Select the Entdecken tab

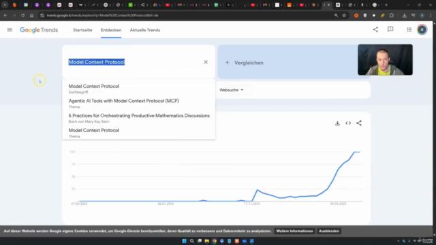[111, 30]
